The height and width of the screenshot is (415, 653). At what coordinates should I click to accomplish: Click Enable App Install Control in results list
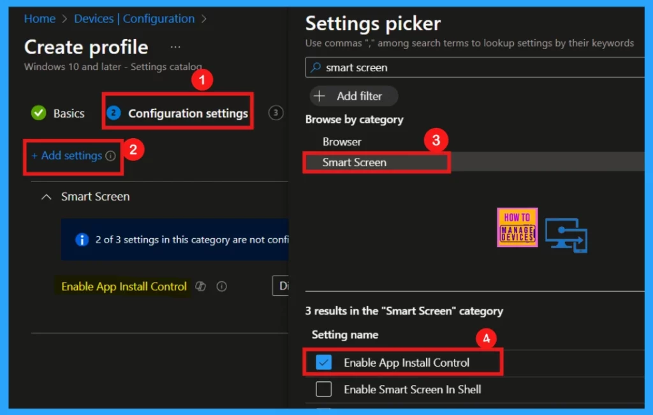[x=406, y=363]
